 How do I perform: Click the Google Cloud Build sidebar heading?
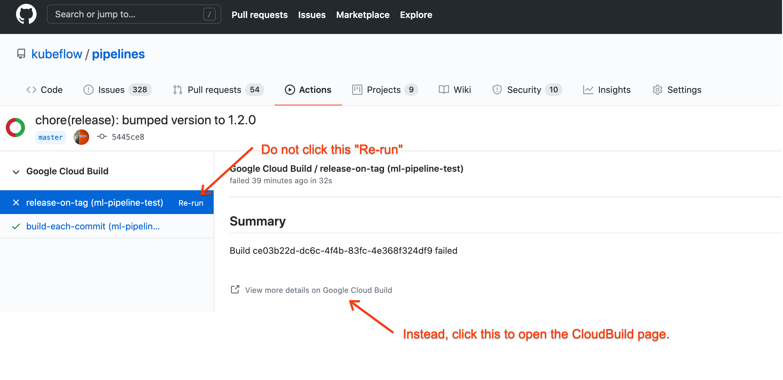[67, 171]
